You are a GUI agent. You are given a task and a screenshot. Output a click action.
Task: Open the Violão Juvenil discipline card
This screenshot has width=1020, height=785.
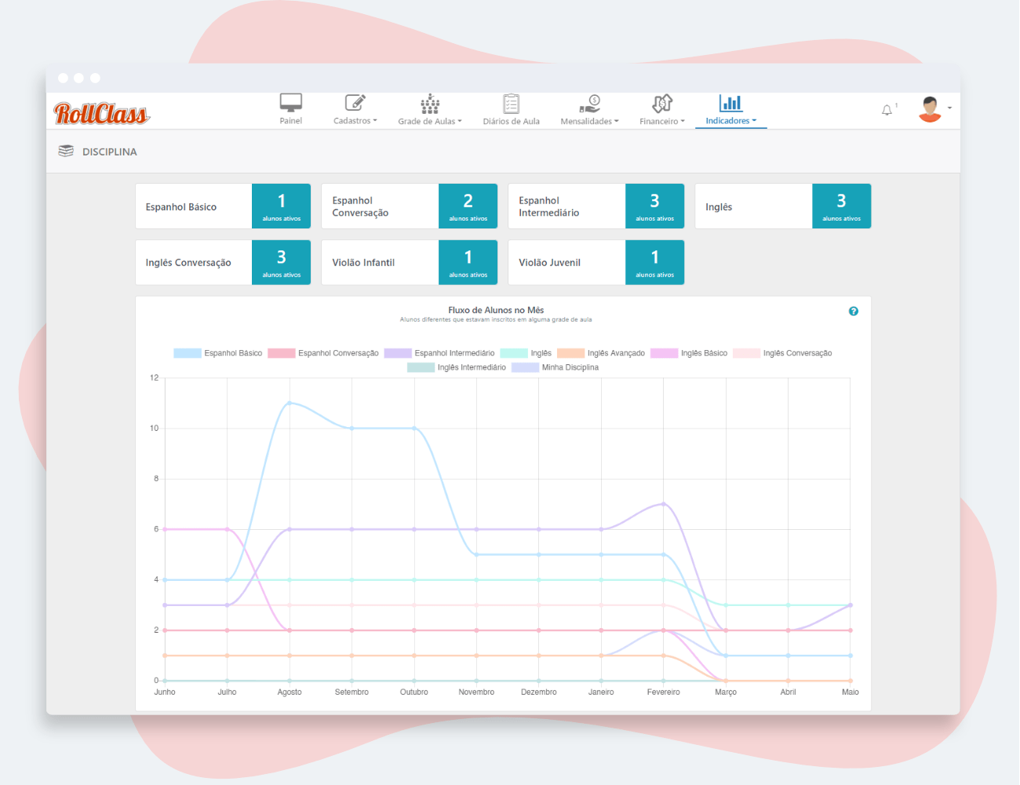coord(596,262)
